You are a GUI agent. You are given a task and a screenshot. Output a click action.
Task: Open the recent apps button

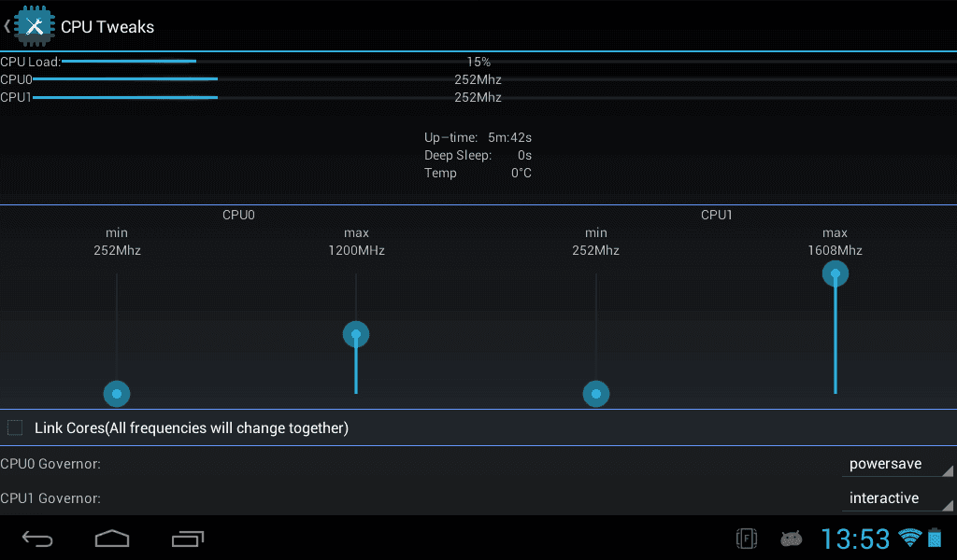pos(188,539)
